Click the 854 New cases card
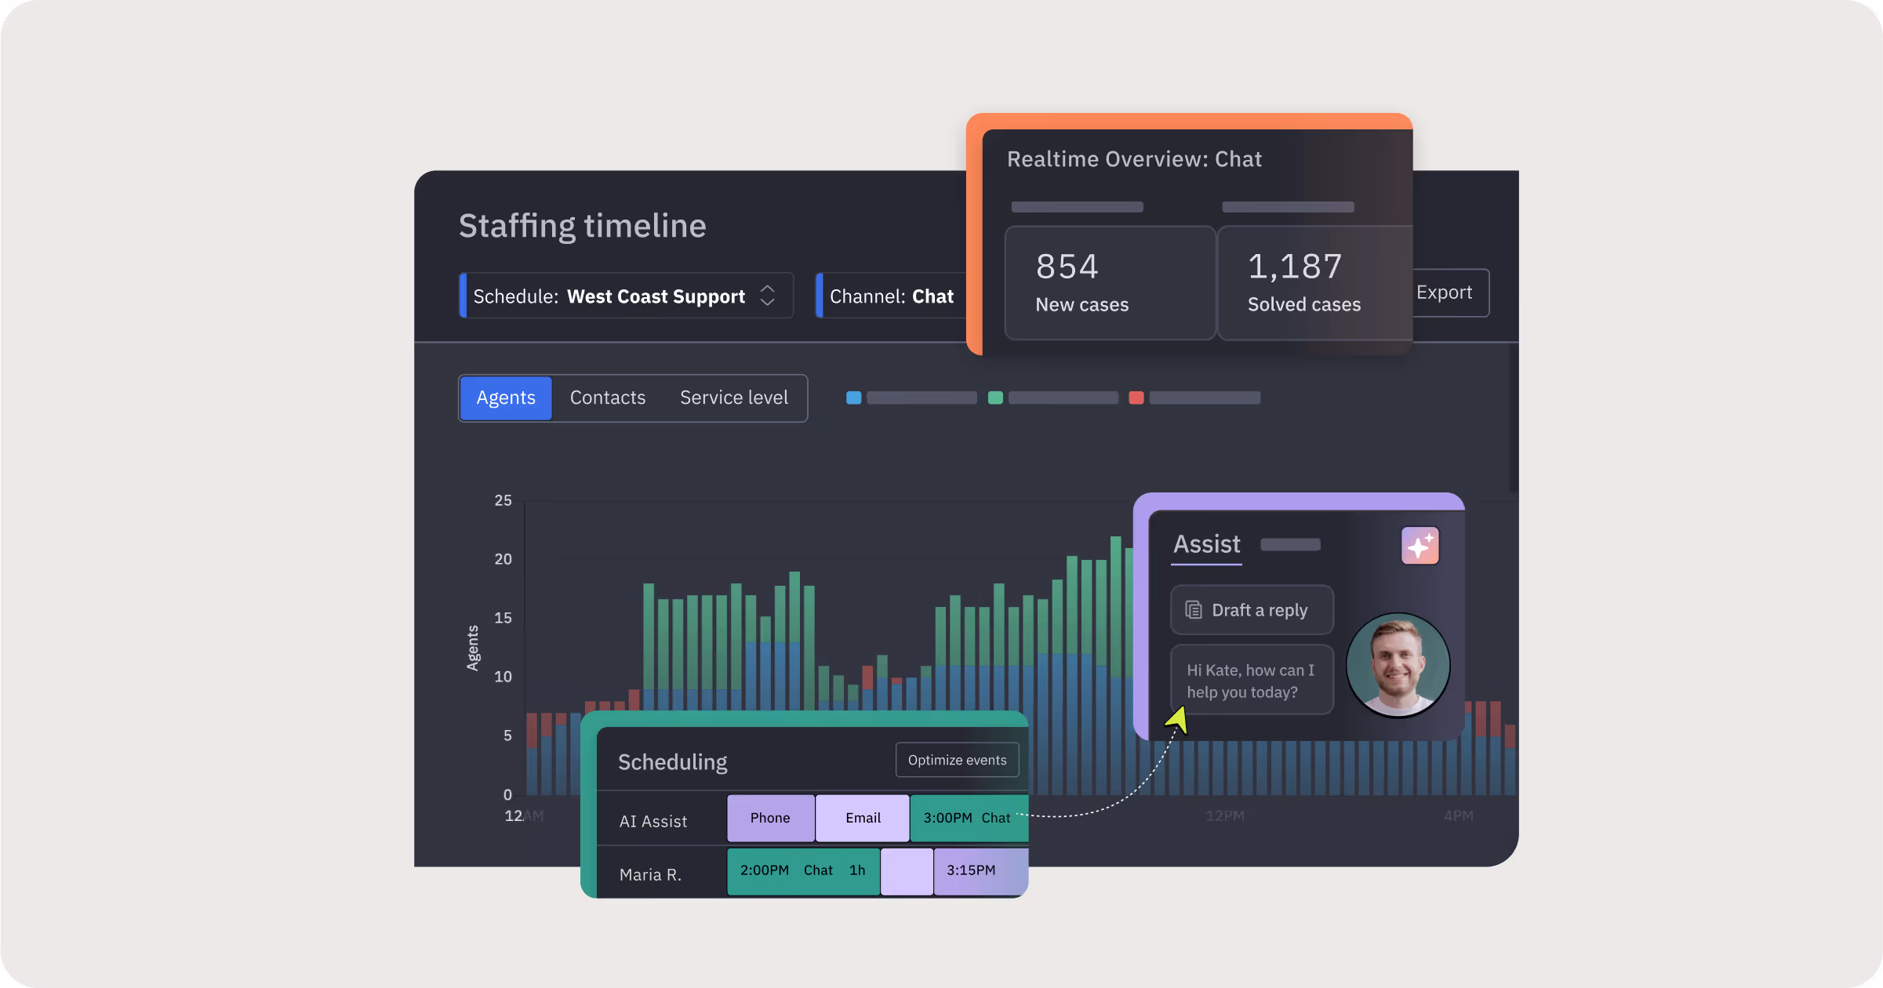This screenshot has height=988, width=1883. point(1110,283)
